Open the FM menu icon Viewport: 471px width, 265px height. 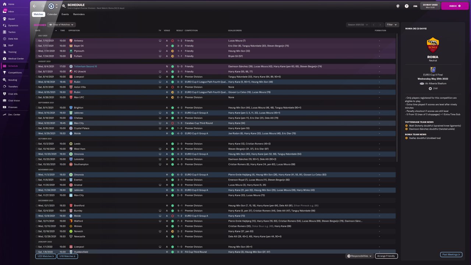coord(415,6)
